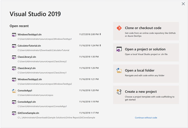Click the Git icon on Clone or checkout code
Screen dimensions: 188x128
click(119, 28)
